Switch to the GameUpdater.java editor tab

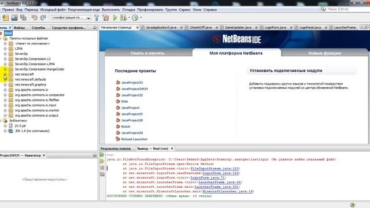point(238,28)
